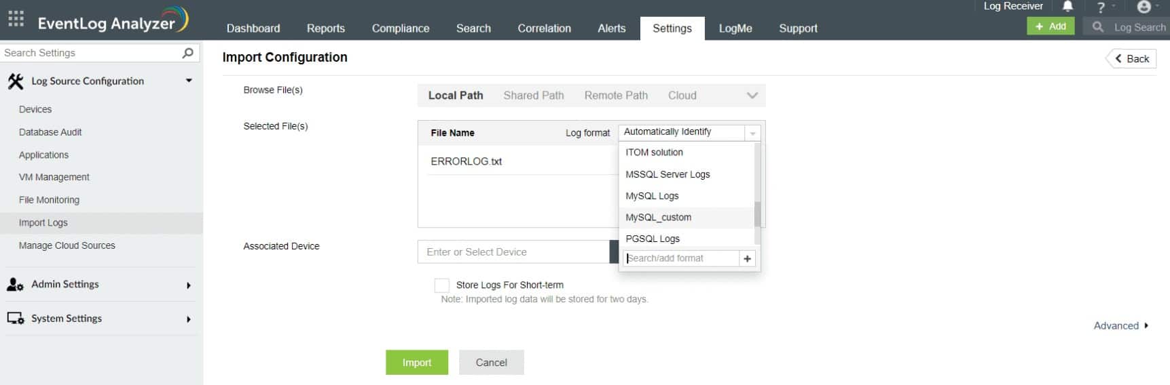1170x385 pixels.
Task: Open the Log Receiver link
Action: pyautogui.click(x=1013, y=6)
